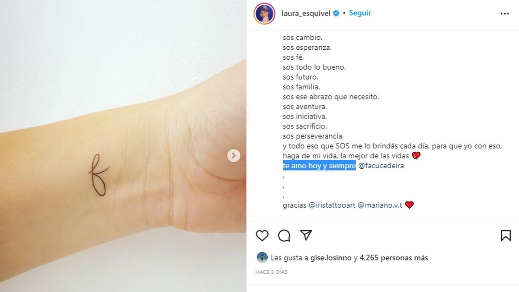
Task: Open comments with the speech bubble icon
Action: [x=284, y=235]
